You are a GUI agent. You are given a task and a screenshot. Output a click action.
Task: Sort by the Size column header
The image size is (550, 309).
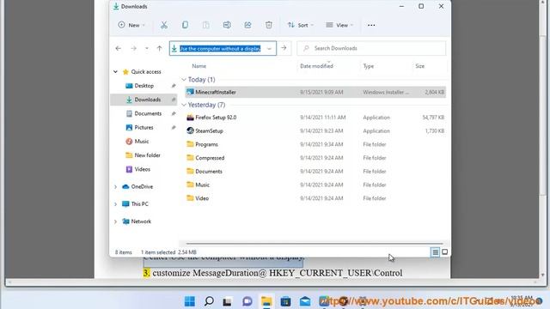[x=420, y=66]
